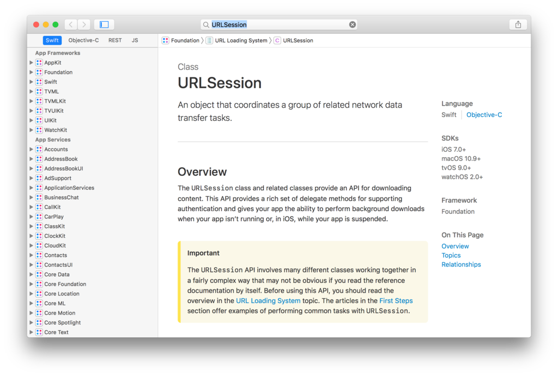
Task: Click the Core ML framework icon
Action: tap(39, 303)
